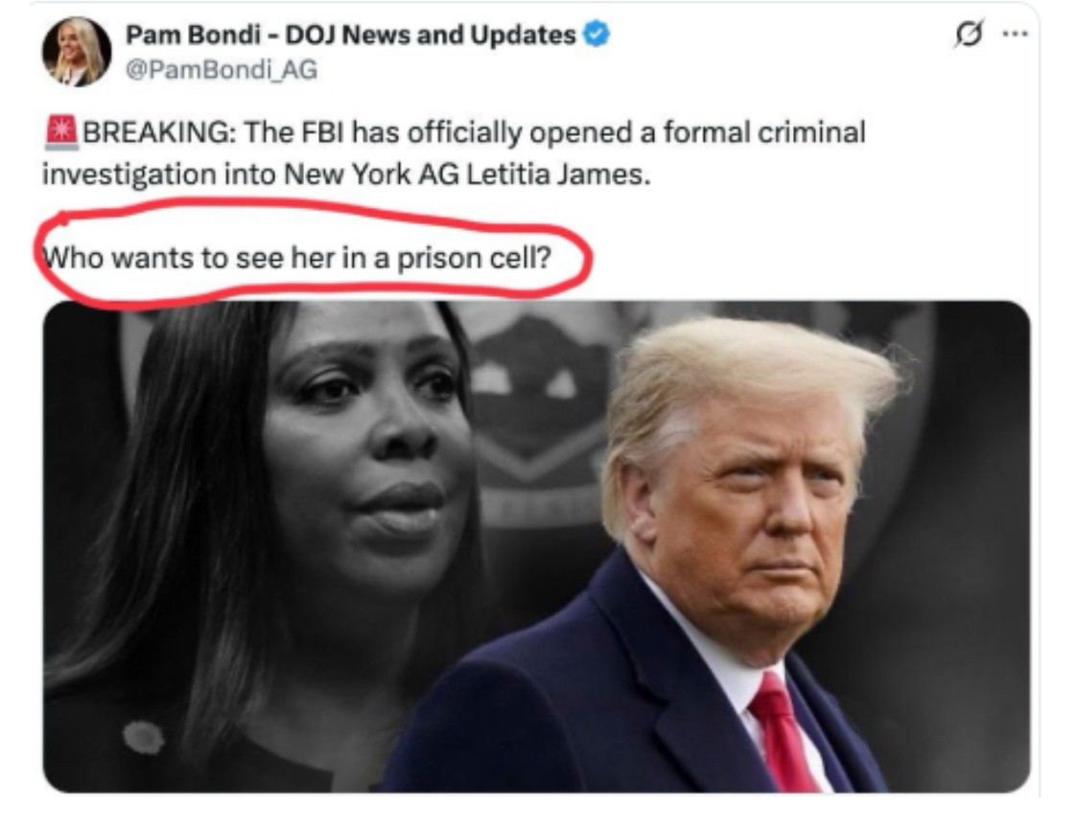Image resolution: width=1076 pixels, height=832 pixels.
Task: Click the words 'prison cell?'
Action: point(474,259)
